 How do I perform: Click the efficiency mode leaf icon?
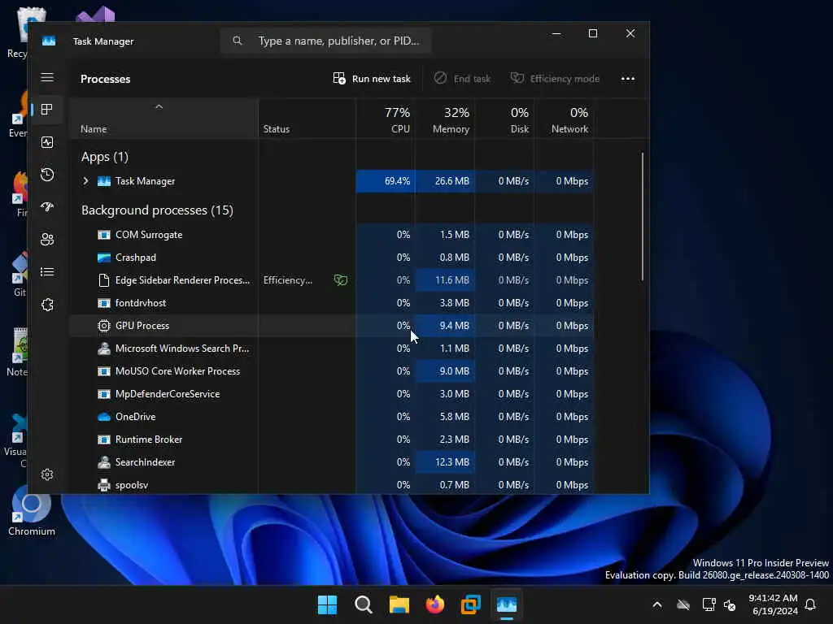(x=341, y=279)
